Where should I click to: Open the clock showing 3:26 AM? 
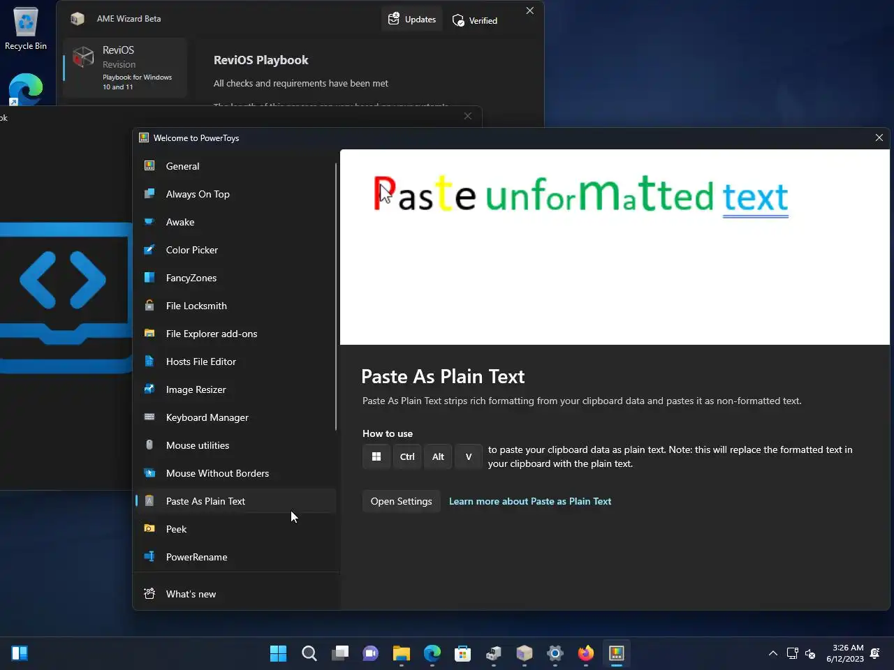pos(845,653)
